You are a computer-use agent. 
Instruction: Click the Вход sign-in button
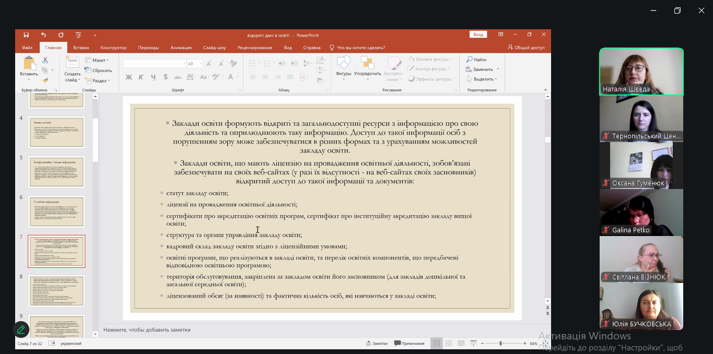click(x=478, y=34)
